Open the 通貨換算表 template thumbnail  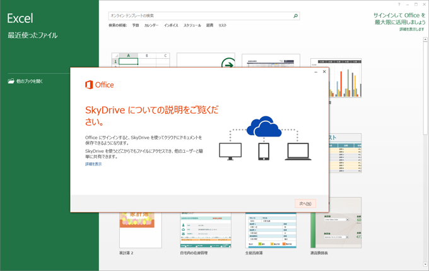[x=336, y=222]
